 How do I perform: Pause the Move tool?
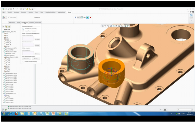coord(75,17)
